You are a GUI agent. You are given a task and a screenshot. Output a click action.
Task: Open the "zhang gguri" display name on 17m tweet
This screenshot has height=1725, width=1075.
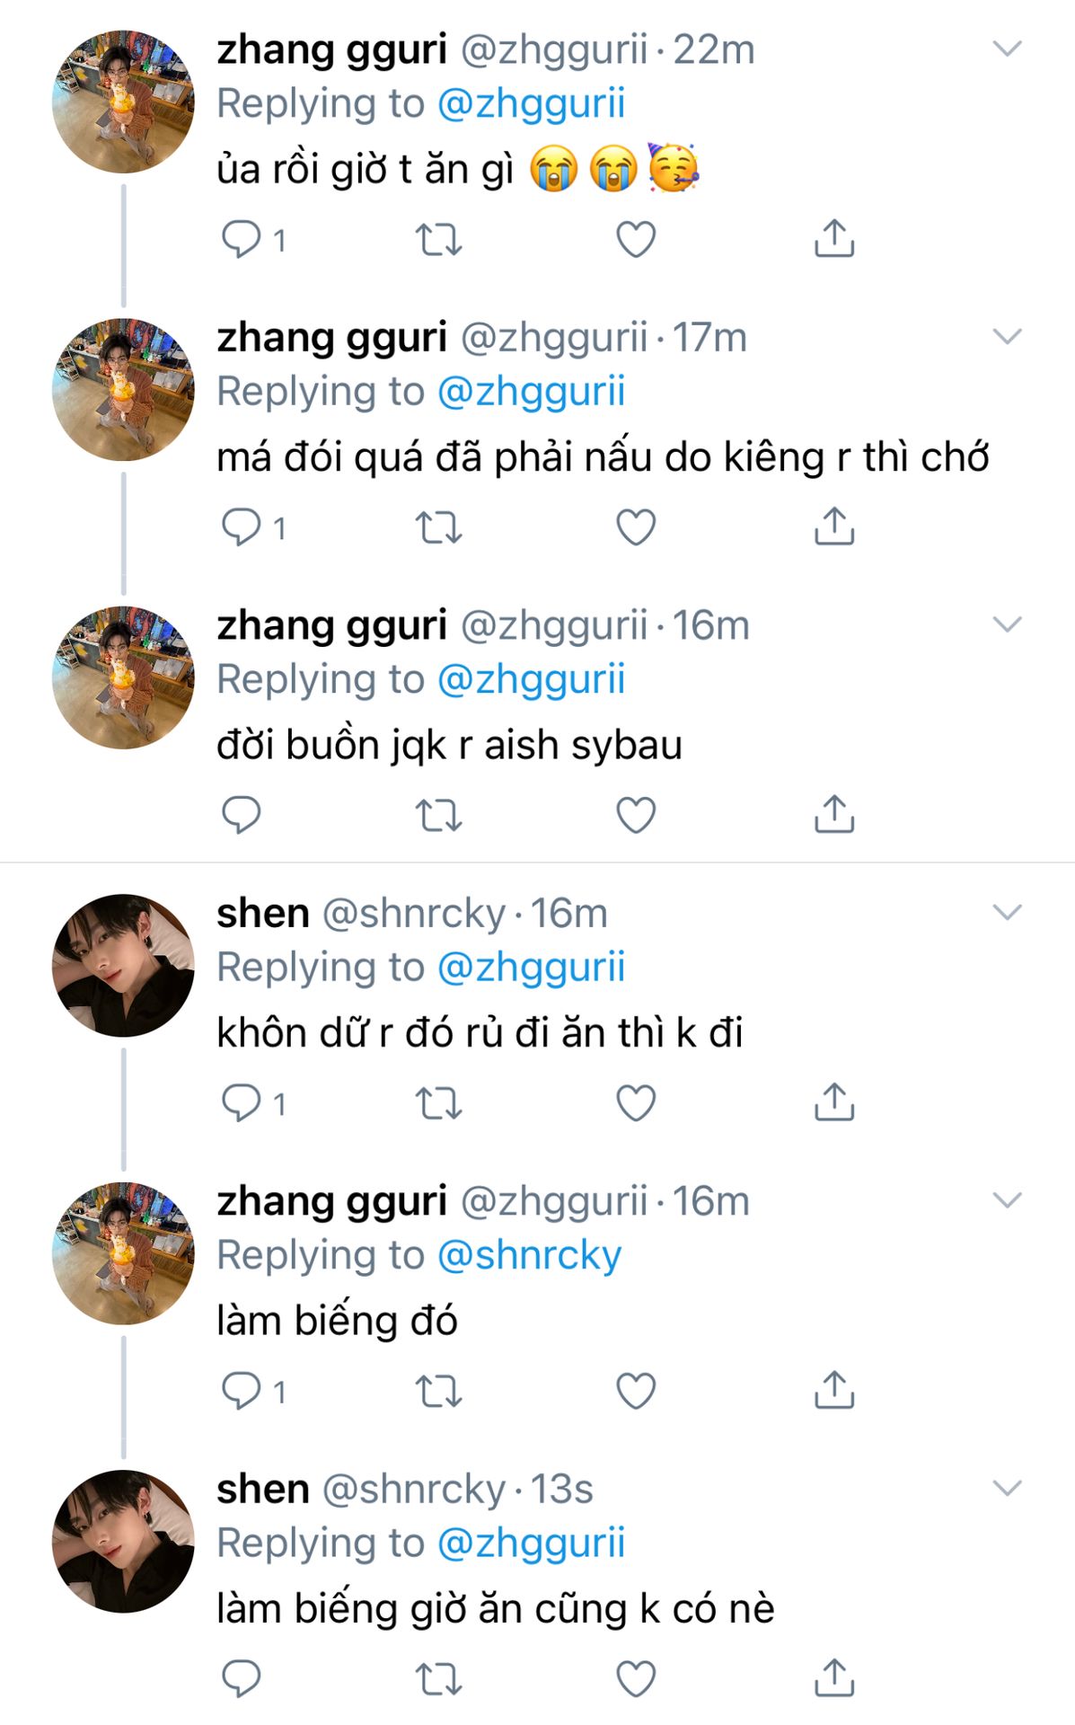(331, 338)
